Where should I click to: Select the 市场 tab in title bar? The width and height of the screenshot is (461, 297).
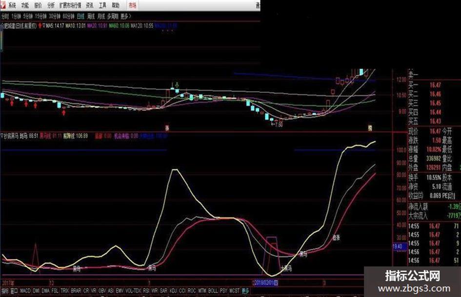133,5
